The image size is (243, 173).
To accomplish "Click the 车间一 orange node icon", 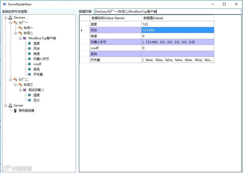I will tap(20, 28).
